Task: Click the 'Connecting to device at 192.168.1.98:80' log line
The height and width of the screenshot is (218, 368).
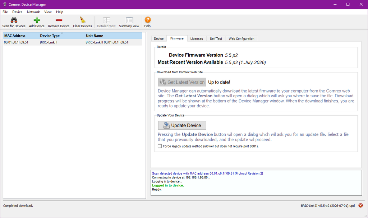Action: [181, 177]
